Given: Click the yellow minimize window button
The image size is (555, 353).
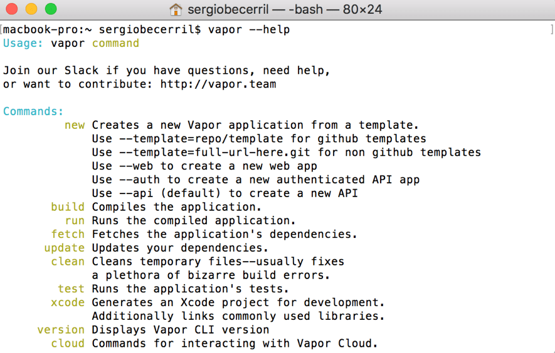Looking at the screenshot, I should [x=31, y=9].
